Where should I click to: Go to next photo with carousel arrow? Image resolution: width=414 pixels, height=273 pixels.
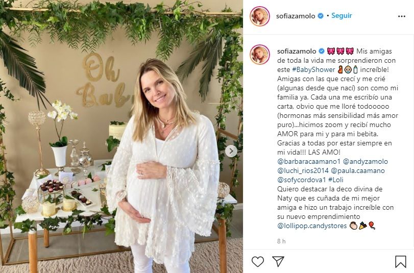pyautogui.click(x=231, y=151)
